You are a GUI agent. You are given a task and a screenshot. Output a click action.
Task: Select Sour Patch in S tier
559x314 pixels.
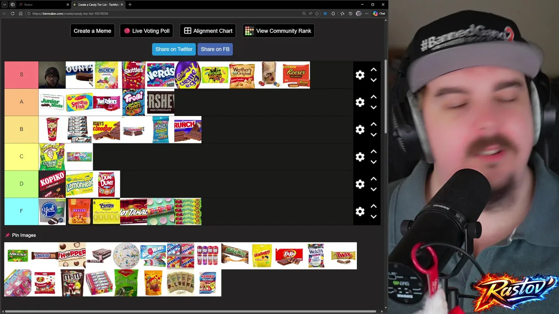[215, 75]
